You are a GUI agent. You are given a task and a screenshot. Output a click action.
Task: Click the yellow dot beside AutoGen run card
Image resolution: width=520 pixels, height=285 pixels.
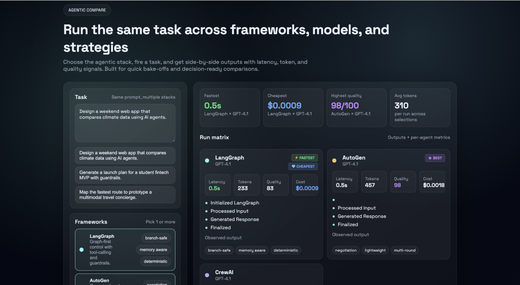click(334, 161)
